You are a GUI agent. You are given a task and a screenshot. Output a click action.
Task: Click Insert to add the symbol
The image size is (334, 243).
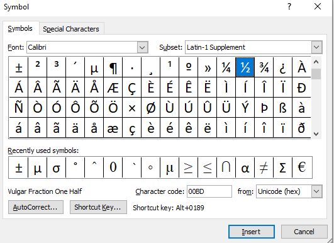(x=252, y=232)
